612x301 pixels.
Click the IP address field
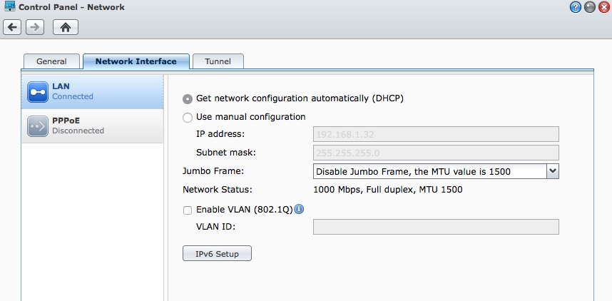coord(436,134)
